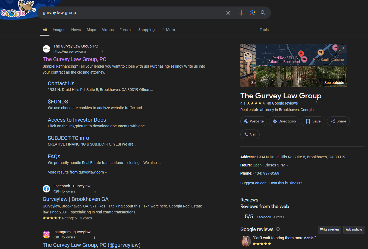Image resolution: width=368 pixels, height=249 pixels.
Task: Open the Google doodle logo
Action: pyautogui.click(x=18, y=10)
